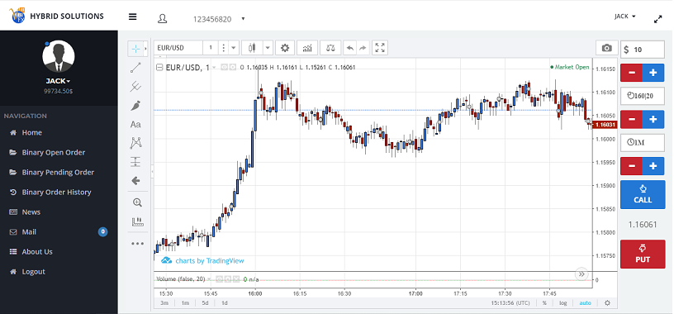Increase the 160|20 payout value
Screen dimensions: 674x314
653,119
